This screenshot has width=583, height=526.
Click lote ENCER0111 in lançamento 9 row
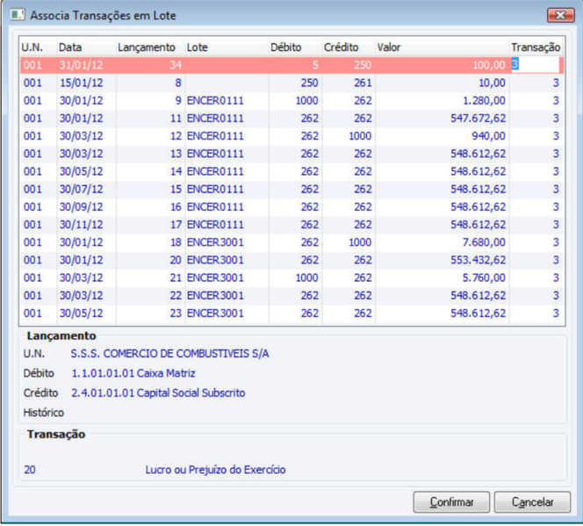[x=215, y=100]
